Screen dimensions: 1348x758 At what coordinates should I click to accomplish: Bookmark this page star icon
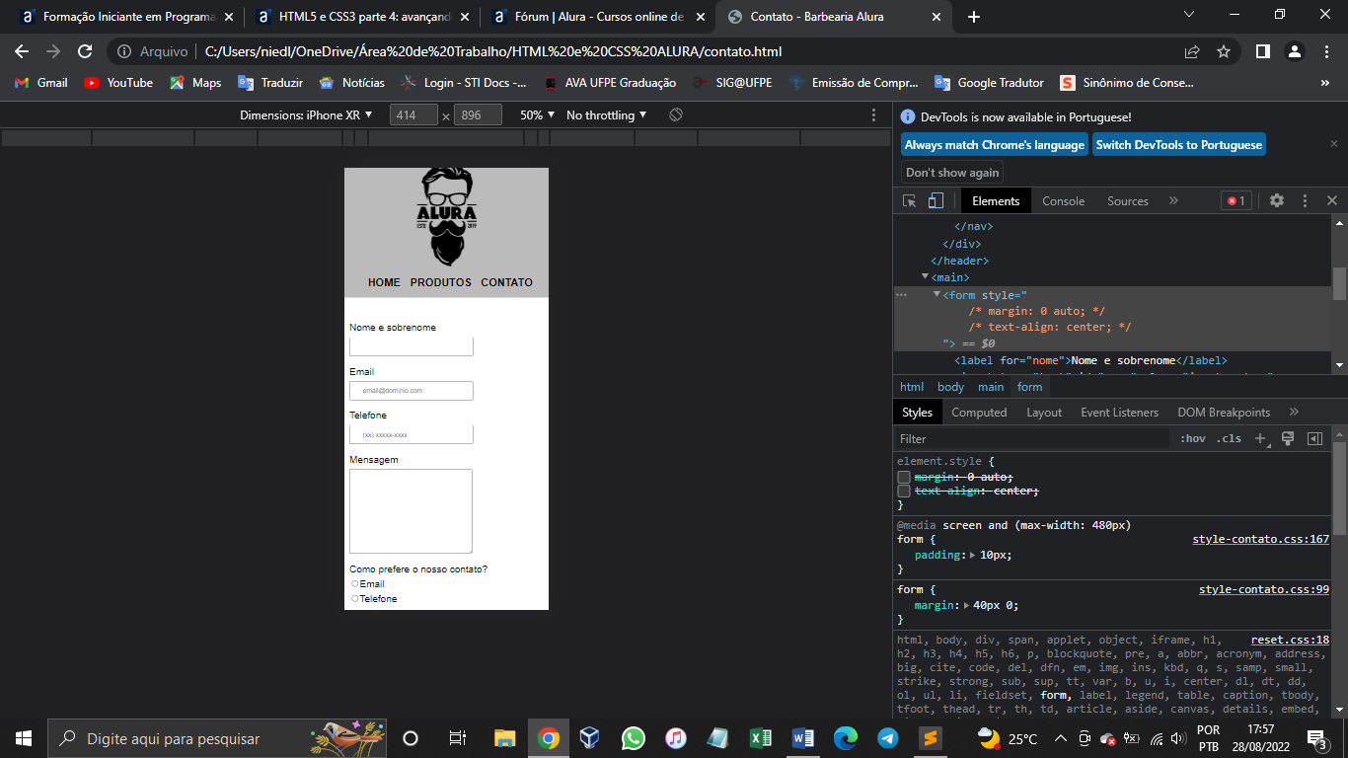tap(1224, 51)
